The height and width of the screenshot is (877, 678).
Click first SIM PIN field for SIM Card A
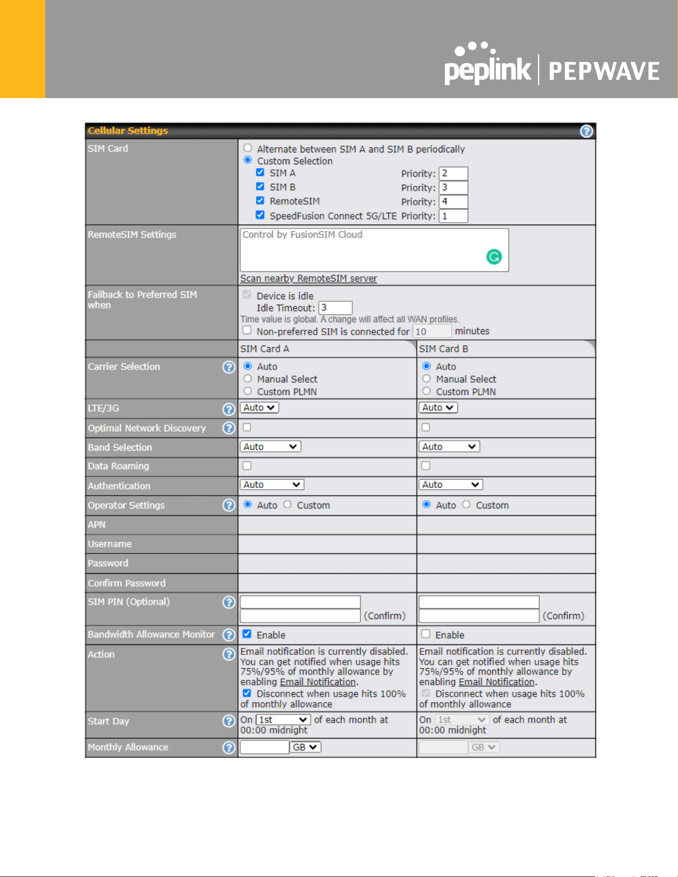[x=300, y=602]
